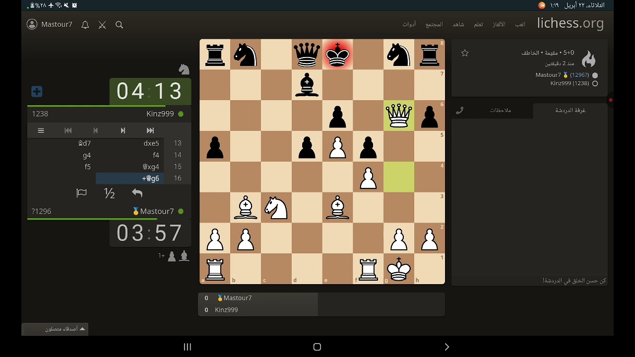The width and height of the screenshot is (635, 357).
Task: Click the blitz flame game icon
Action: (x=588, y=59)
